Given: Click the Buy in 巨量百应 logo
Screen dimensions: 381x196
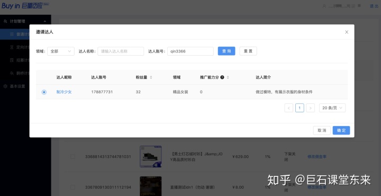Looking at the screenshot, I should pos(25,6).
